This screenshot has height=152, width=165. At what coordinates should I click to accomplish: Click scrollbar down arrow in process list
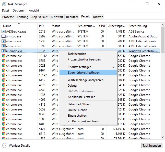pos(163,137)
